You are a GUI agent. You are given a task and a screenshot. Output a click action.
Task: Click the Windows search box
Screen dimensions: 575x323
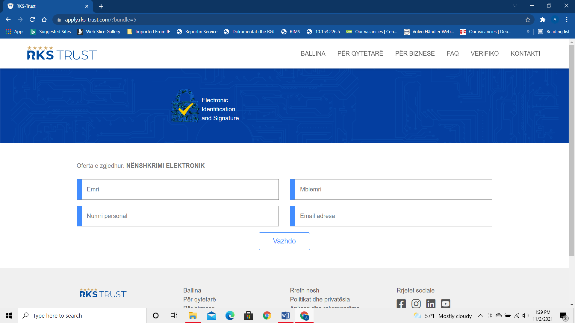pos(82,316)
